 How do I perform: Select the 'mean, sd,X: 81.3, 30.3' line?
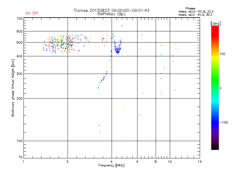[195, 15]
